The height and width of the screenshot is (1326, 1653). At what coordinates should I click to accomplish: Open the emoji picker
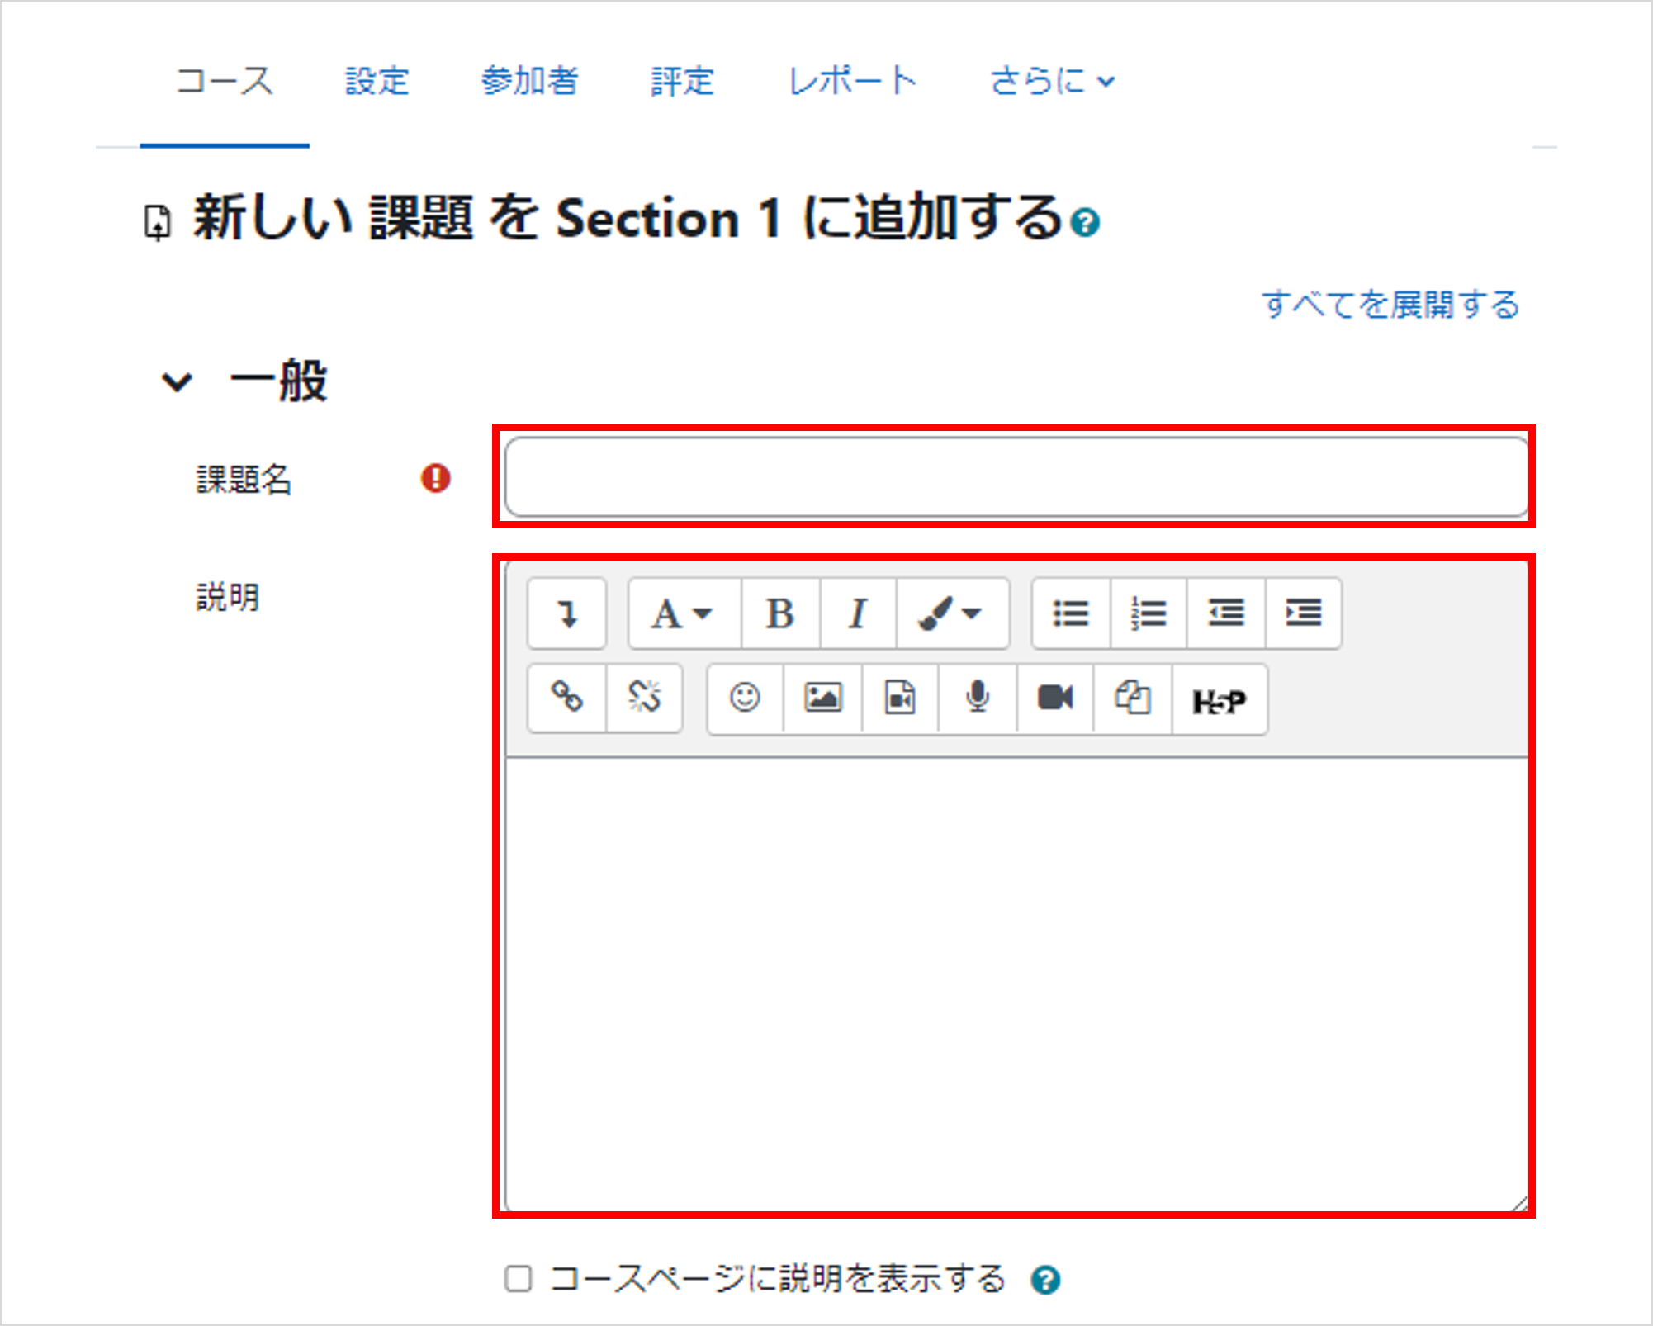(745, 698)
